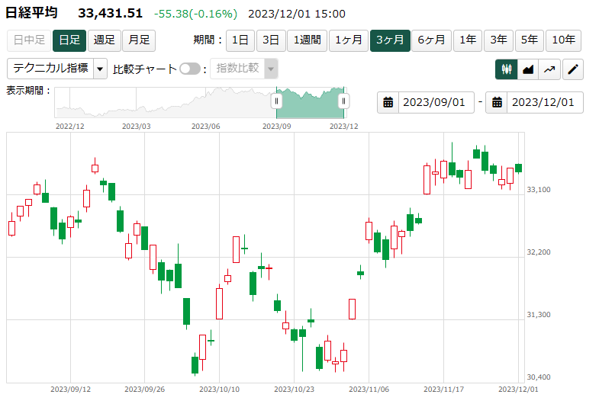Screen dimensions: 599x404
Task: Select the candlestick chart type icon
Action: click(506, 69)
